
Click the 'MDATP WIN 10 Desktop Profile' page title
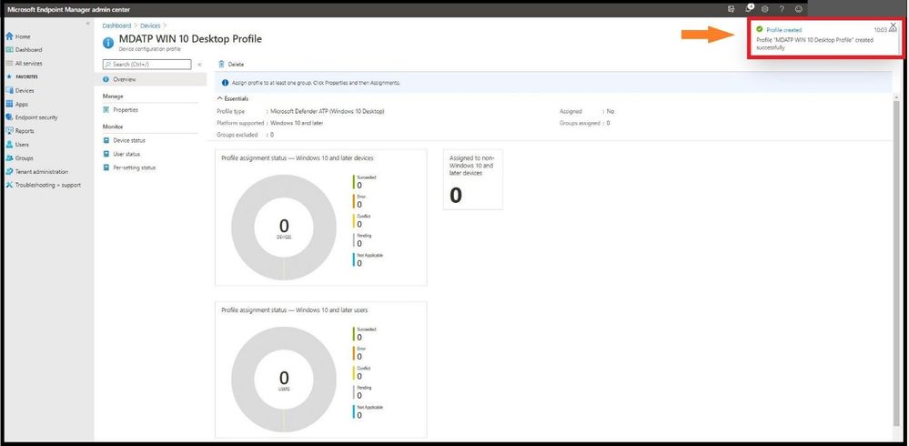tap(190, 39)
